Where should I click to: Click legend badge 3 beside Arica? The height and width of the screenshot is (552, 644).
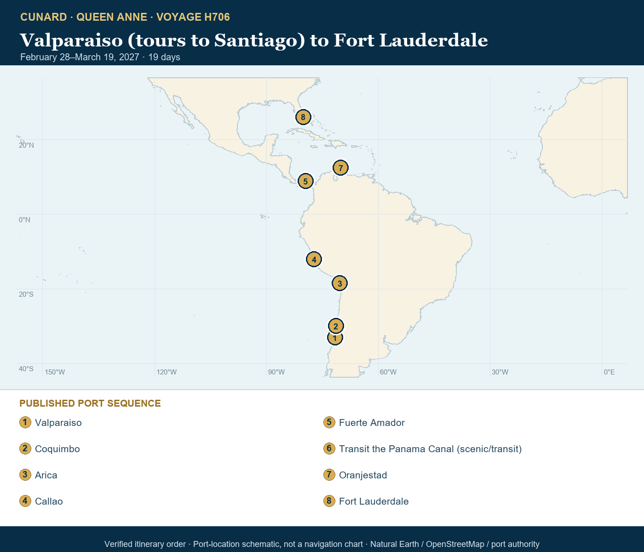[25, 475]
